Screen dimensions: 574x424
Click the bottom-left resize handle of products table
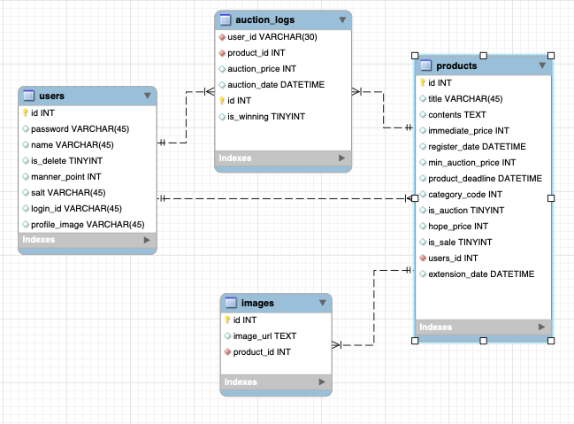pyautogui.click(x=415, y=341)
